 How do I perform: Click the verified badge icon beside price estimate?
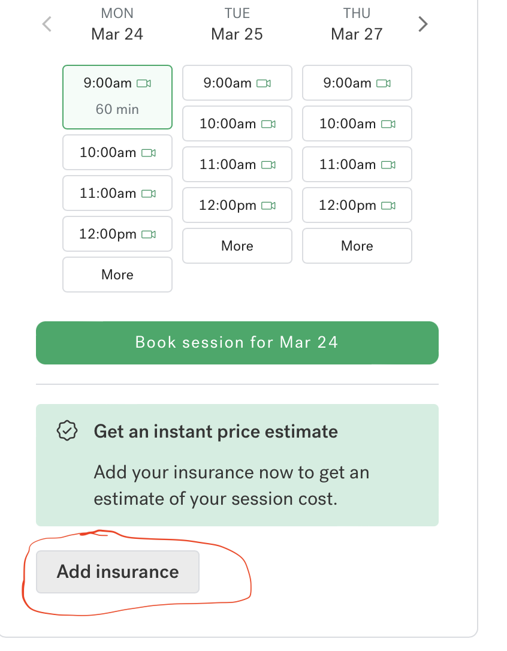tap(67, 430)
